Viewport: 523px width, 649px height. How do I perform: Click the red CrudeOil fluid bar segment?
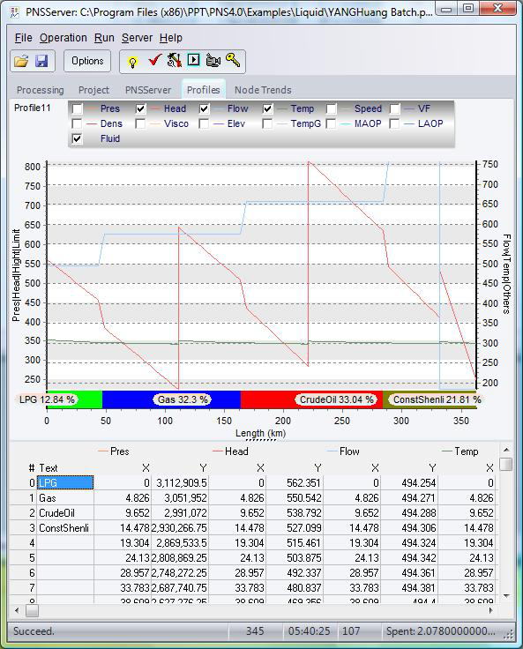tap(311, 399)
